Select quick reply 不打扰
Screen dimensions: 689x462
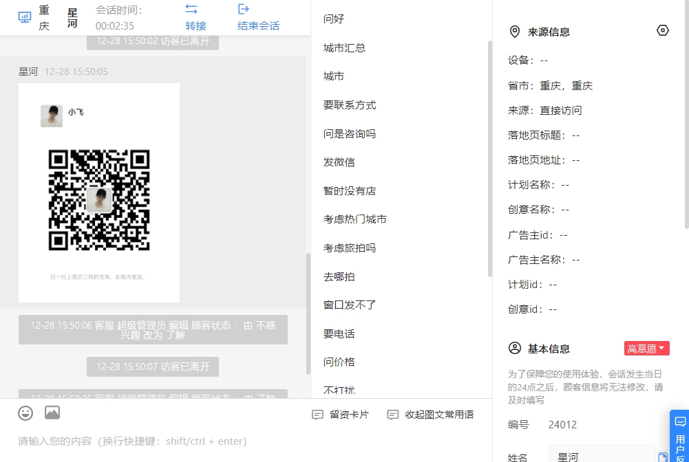[x=339, y=390]
